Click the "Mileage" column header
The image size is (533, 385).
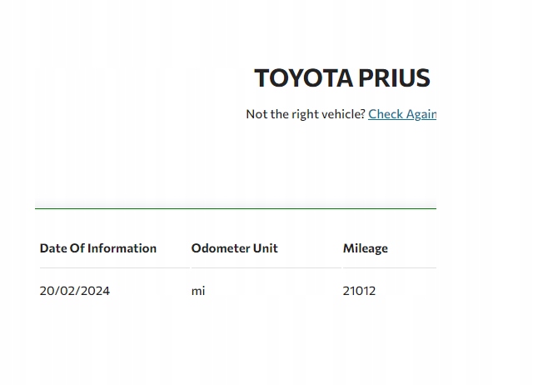click(x=366, y=248)
